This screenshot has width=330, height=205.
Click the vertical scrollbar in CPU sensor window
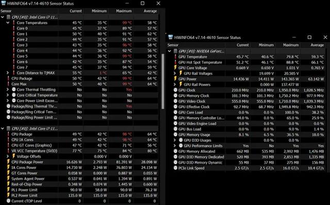coord(163,82)
